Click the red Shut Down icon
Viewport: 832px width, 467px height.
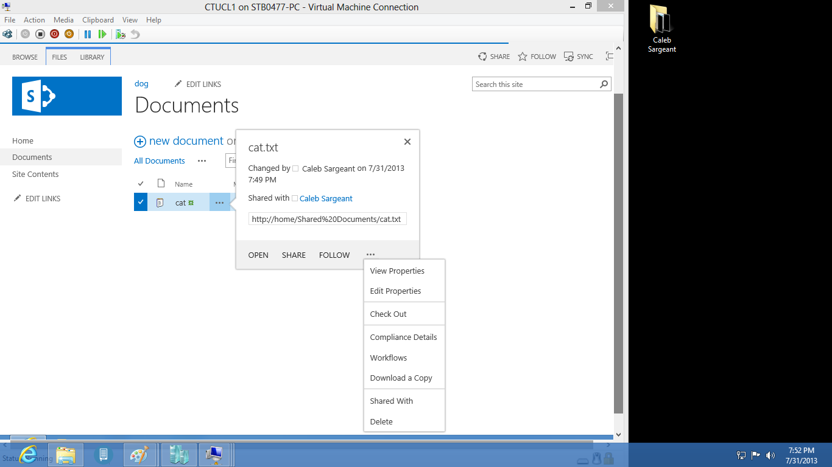54,34
